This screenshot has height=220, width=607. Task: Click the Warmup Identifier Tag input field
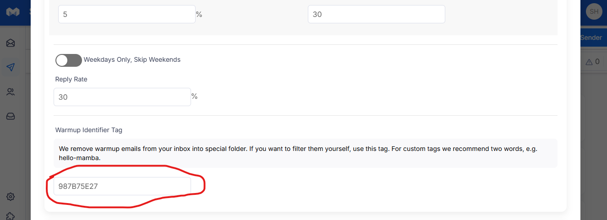122,186
